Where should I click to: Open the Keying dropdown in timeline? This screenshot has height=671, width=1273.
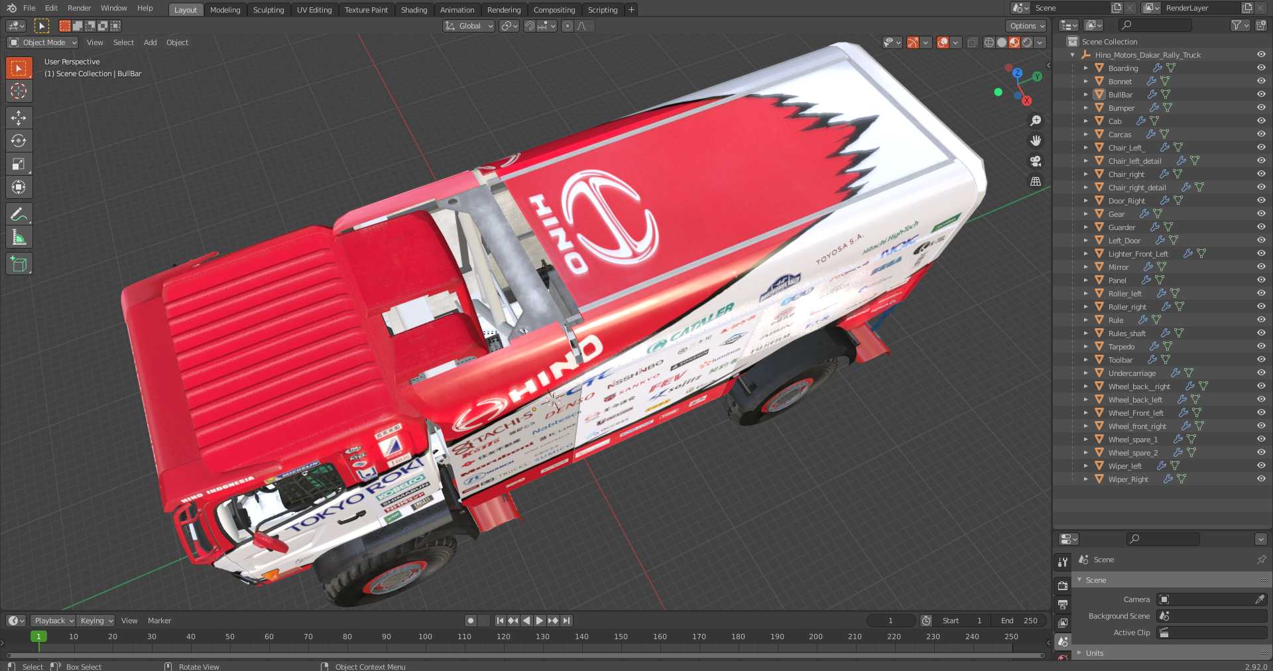[95, 621]
